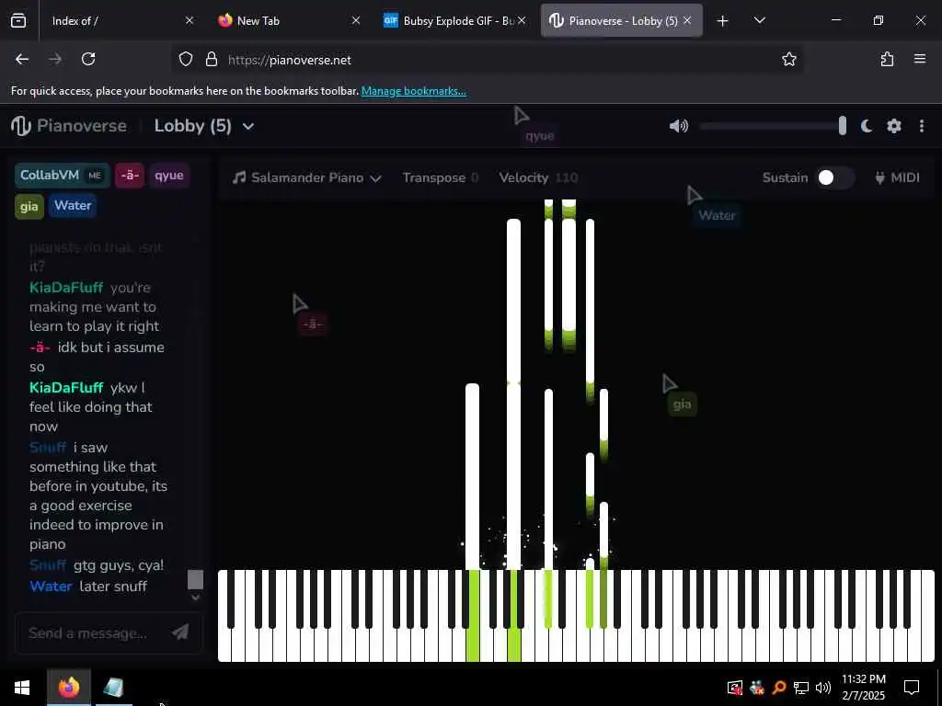The height and width of the screenshot is (706, 942).
Task: Open Salamander Piano instrument dropdown
Action: 306,177
